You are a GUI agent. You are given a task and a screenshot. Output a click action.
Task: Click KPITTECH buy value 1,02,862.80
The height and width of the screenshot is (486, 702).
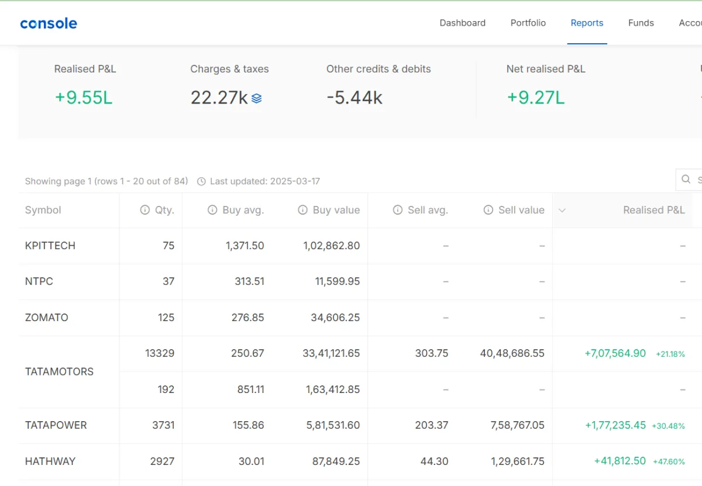[332, 246]
